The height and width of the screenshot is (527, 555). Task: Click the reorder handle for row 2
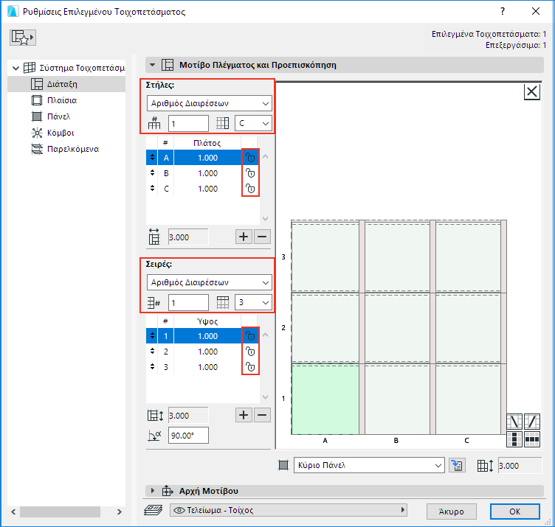152,352
